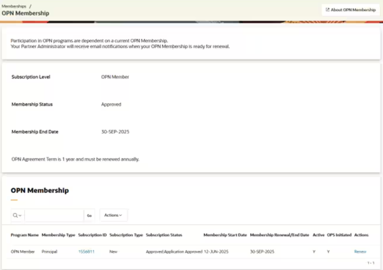Screen dimensions: 383x270
Task: Click the Membership Start Date column header
Action: coord(225,235)
